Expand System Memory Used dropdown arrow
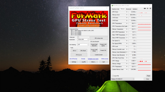165x92 pixels. 127,70
